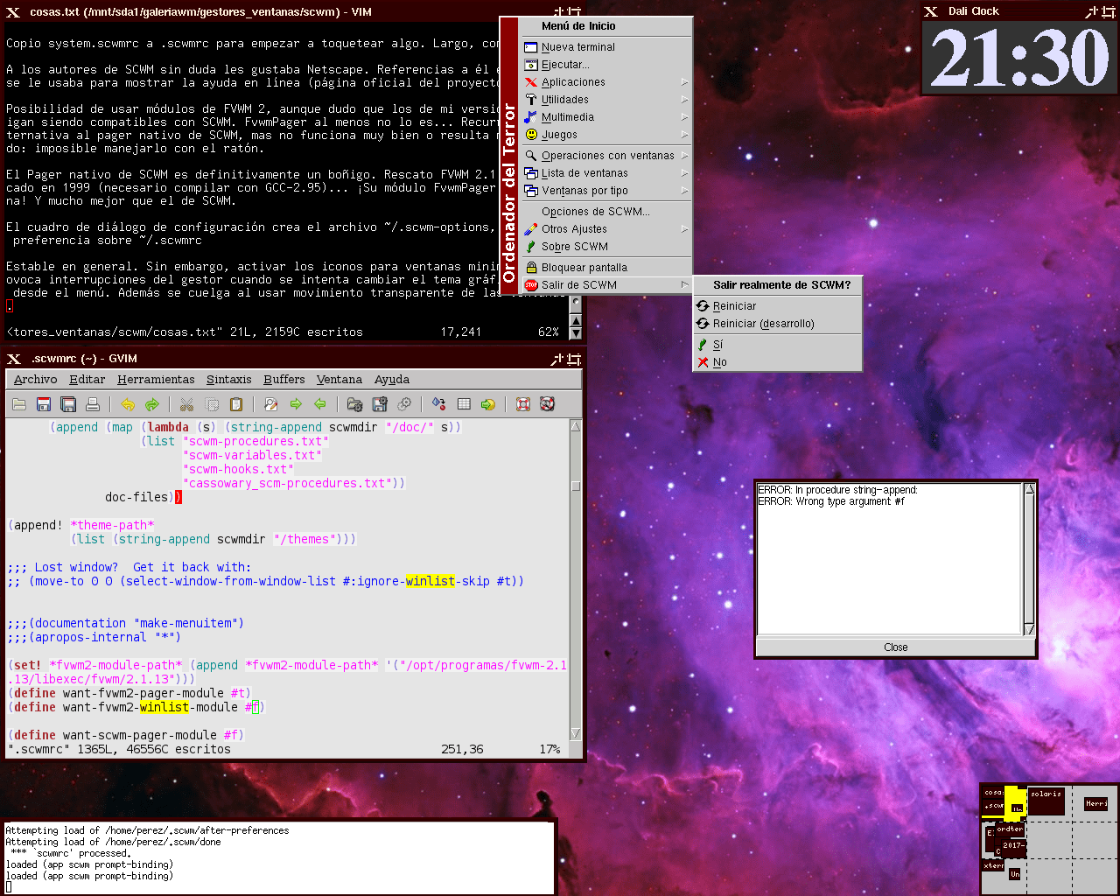Choose Ejecutar... in Menú de Inicio

coord(606,65)
